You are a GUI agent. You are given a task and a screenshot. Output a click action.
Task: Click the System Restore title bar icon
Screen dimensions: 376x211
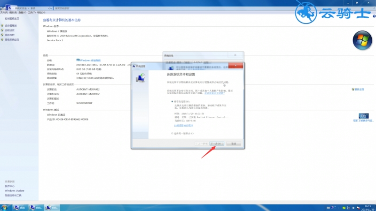(x=134, y=66)
